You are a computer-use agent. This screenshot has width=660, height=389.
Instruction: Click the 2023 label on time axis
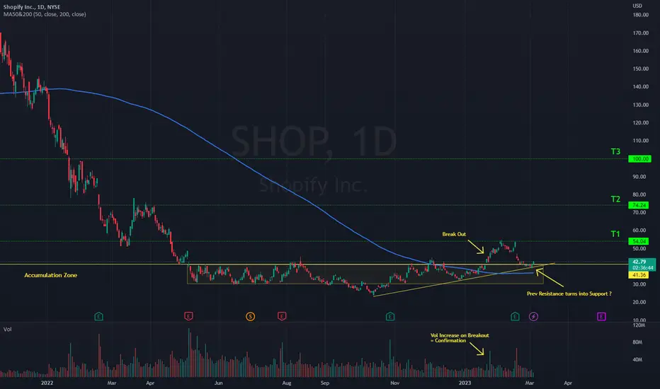(x=465, y=383)
